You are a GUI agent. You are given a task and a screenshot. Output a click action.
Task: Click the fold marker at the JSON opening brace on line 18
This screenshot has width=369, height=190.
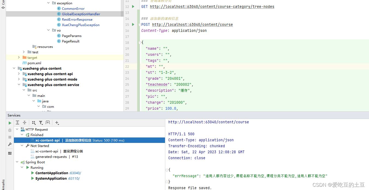140,42
